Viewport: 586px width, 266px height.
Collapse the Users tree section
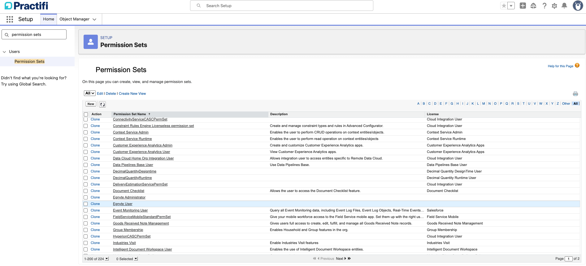point(4,52)
